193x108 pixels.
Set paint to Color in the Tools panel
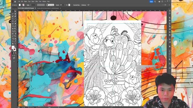coord(12,53)
